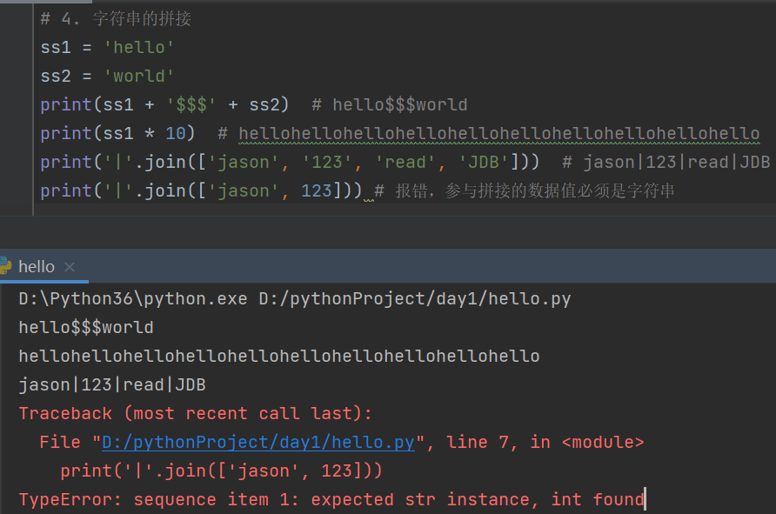The image size is (776, 514).
Task: Open the D:/pythonProject/day1/hello.py traceback link
Action: [x=258, y=443]
